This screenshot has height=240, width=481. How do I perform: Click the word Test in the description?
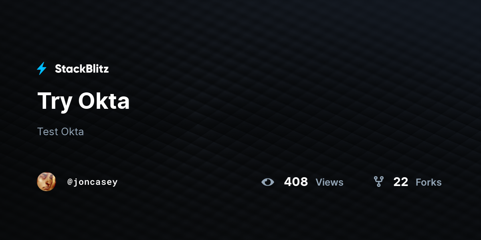pos(48,132)
